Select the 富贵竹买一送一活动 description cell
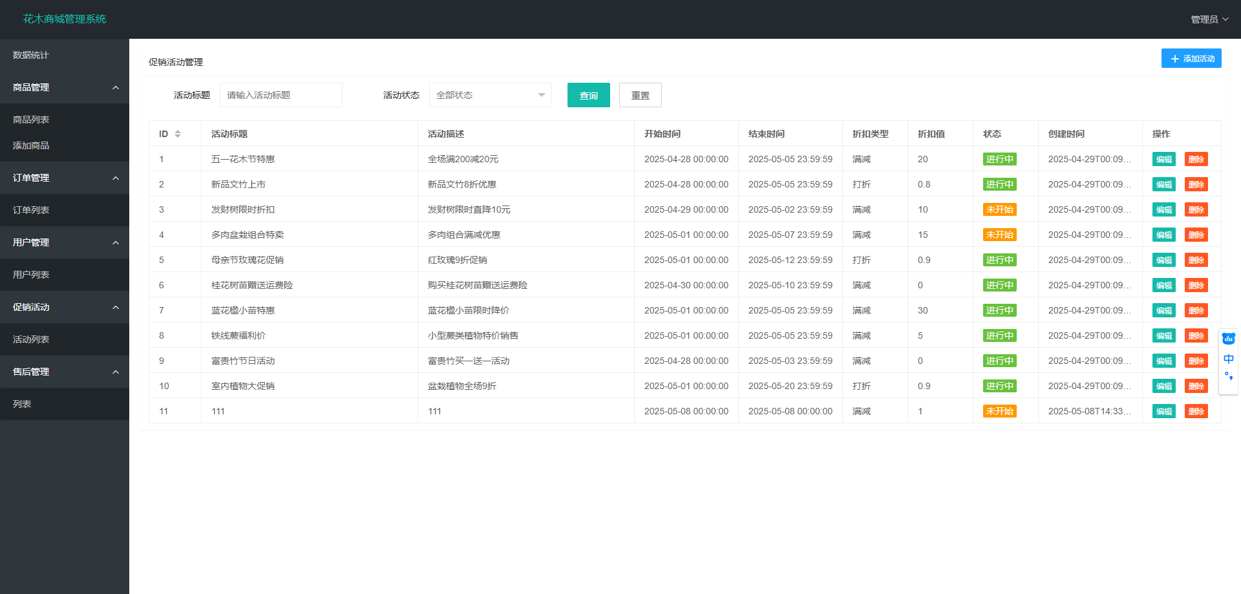This screenshot has height=594, width=1241. pos(526,361)
